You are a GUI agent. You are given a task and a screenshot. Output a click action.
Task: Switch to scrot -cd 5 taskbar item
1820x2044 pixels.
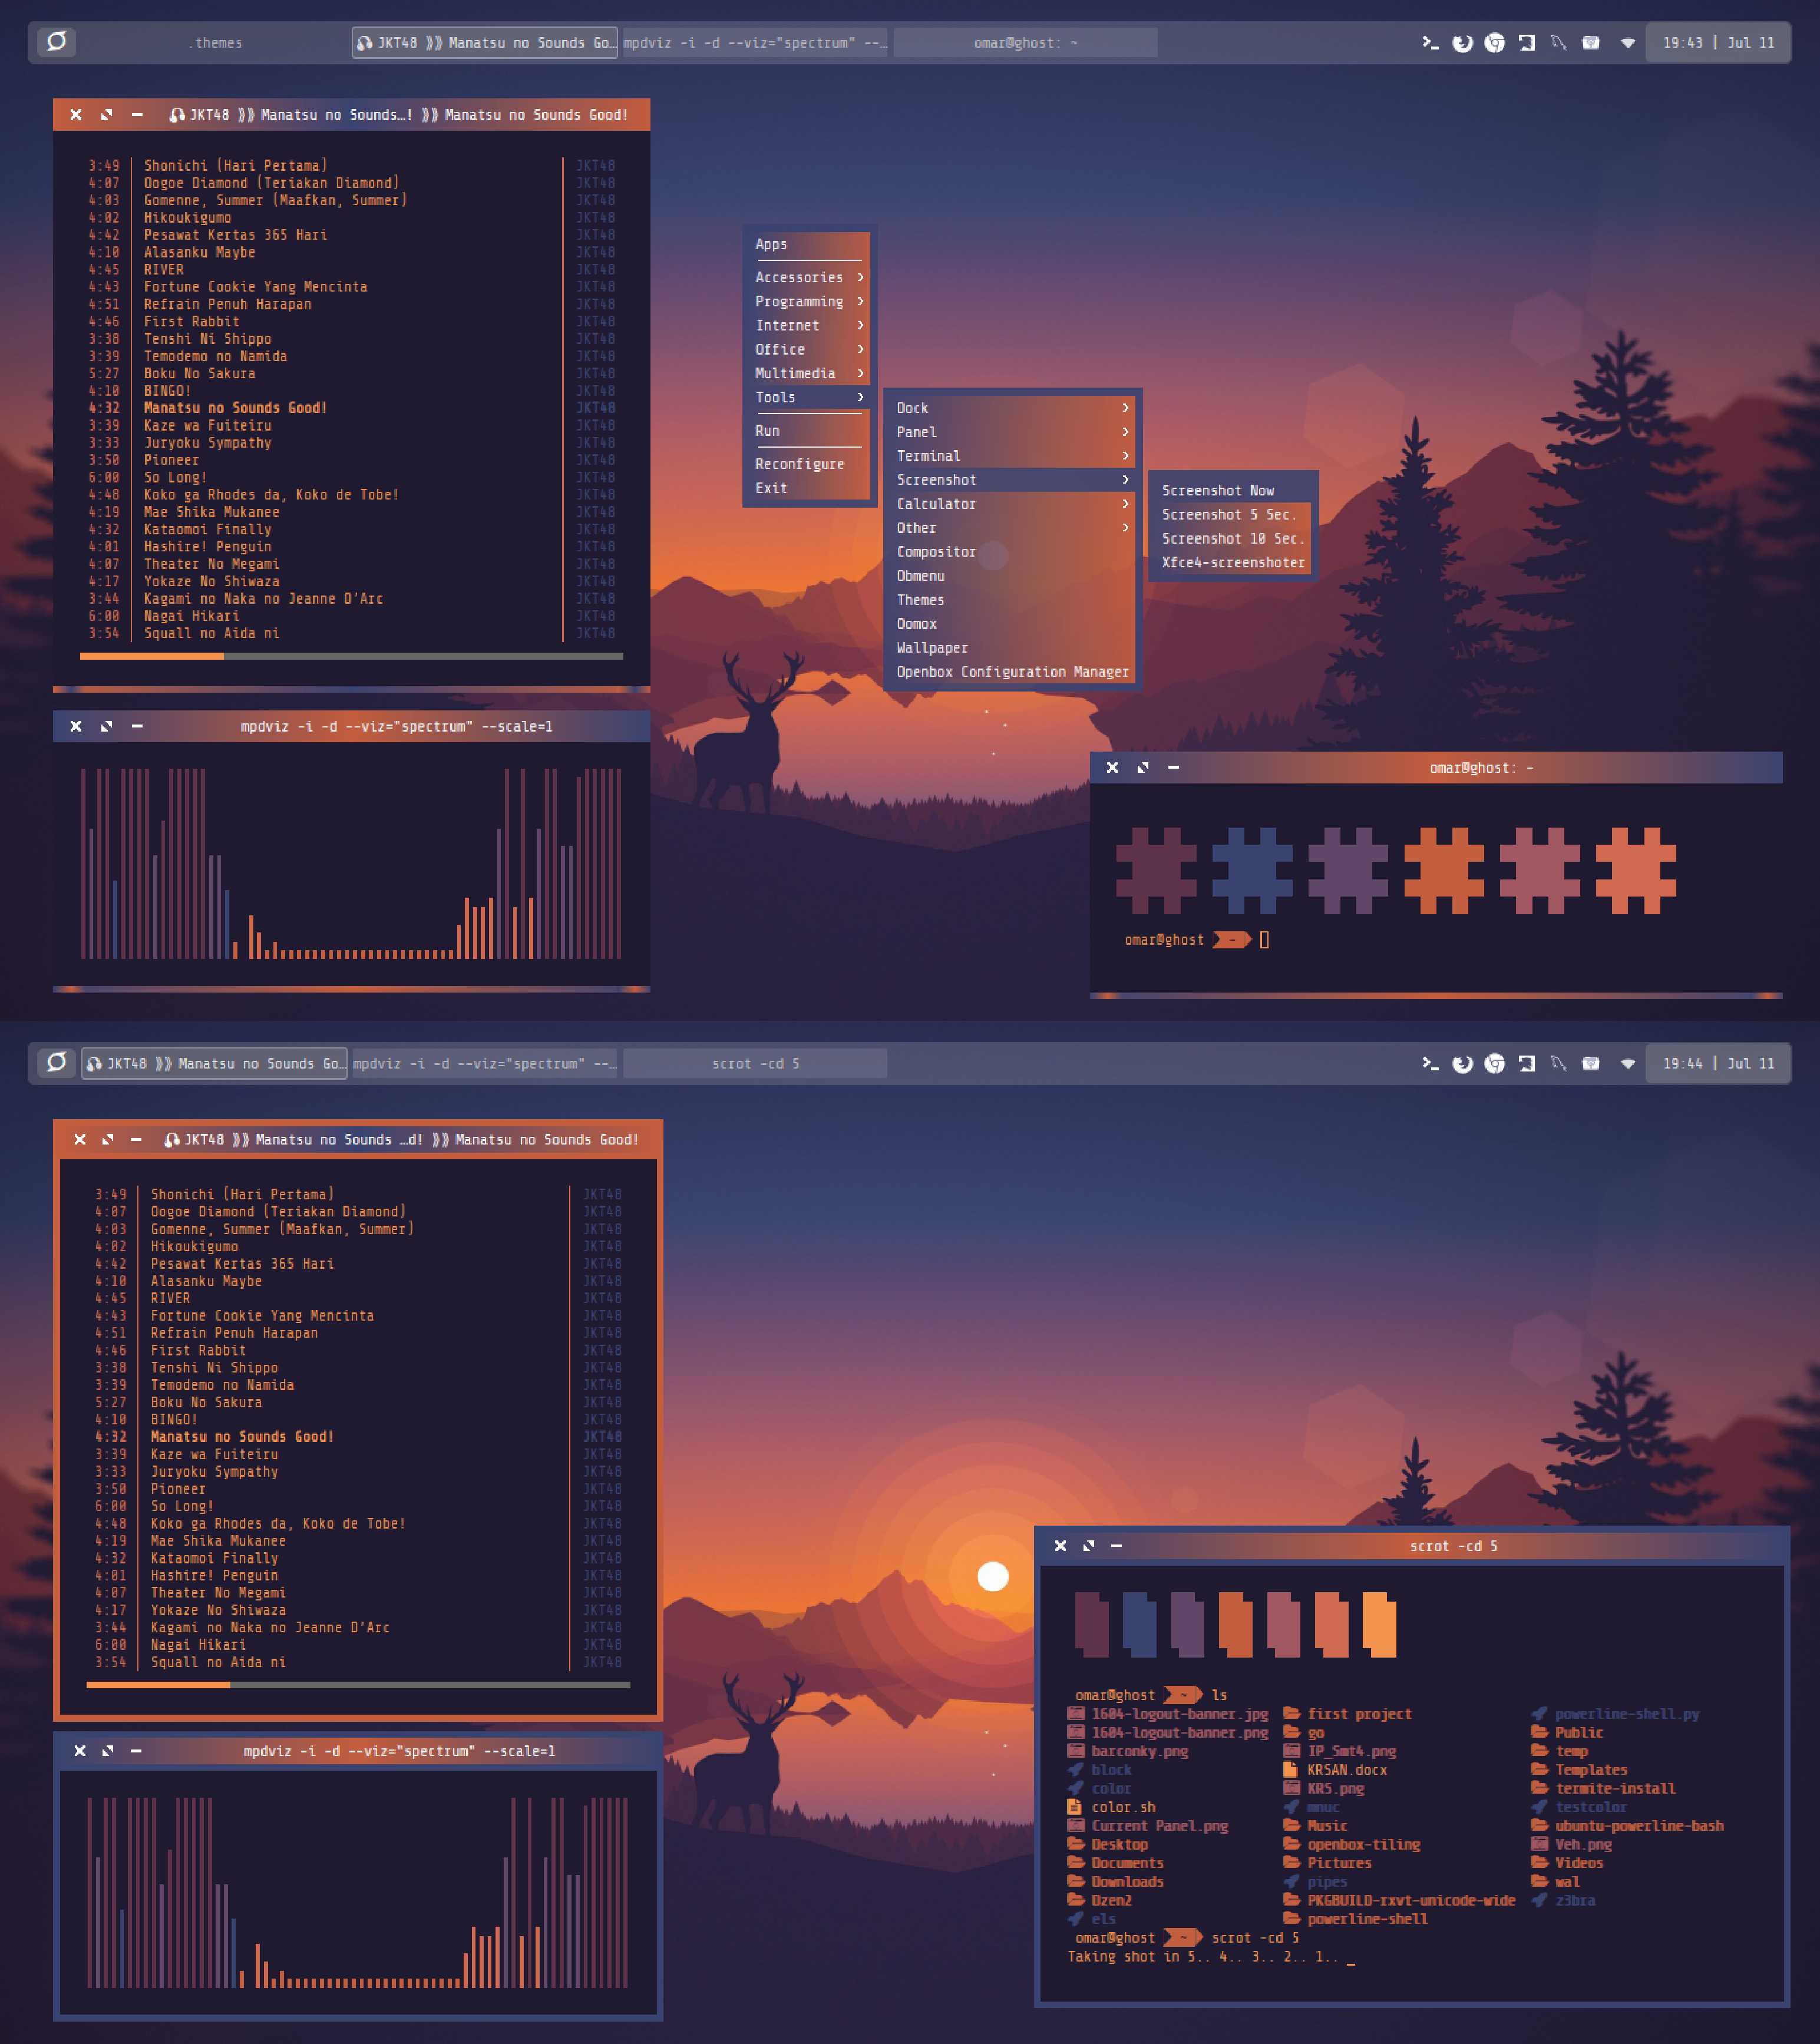(x=755, y=1063)
